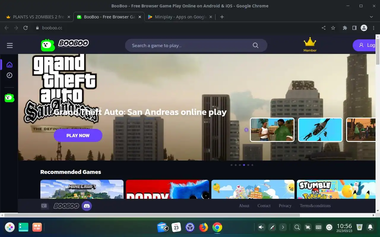Open the taskbar search magnifier
The image size is (380, 237).
[297, 227]
